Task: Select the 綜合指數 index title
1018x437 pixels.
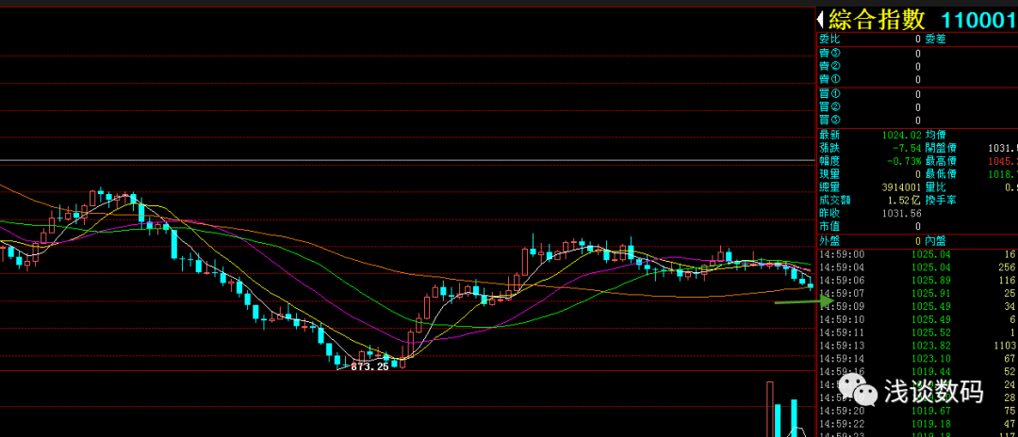Action: click(x=878, y=19)
